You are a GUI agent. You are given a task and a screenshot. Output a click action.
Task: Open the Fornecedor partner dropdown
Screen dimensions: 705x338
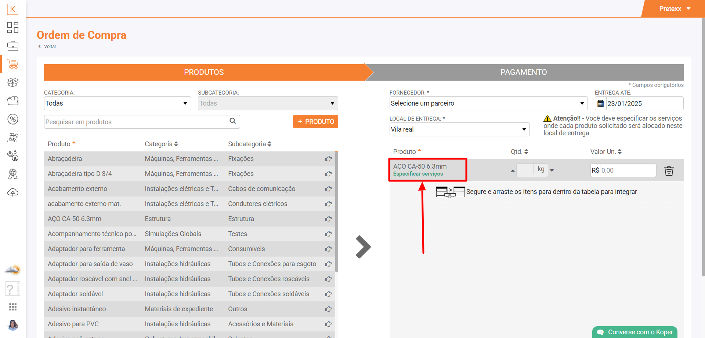click(488, 103)
